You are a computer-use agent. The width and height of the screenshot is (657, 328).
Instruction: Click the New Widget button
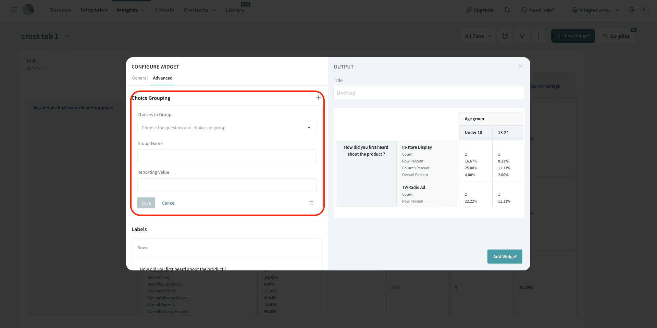(x=573, y=36)
